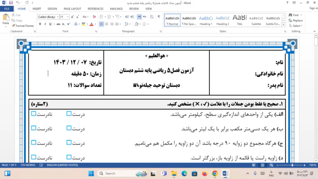Switch to the PAGE LAYOUT tab
The image size is (318, 179).
coord(72,9)
